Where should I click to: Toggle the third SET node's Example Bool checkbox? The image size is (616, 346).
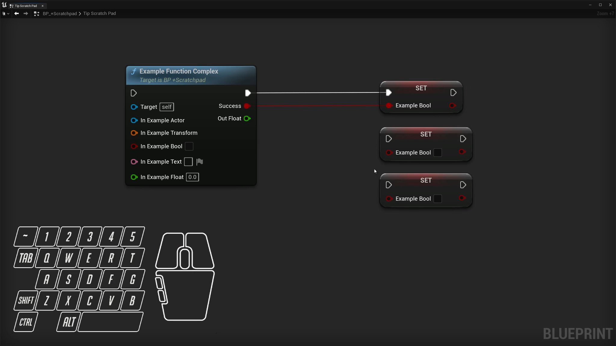click(438, 199)
